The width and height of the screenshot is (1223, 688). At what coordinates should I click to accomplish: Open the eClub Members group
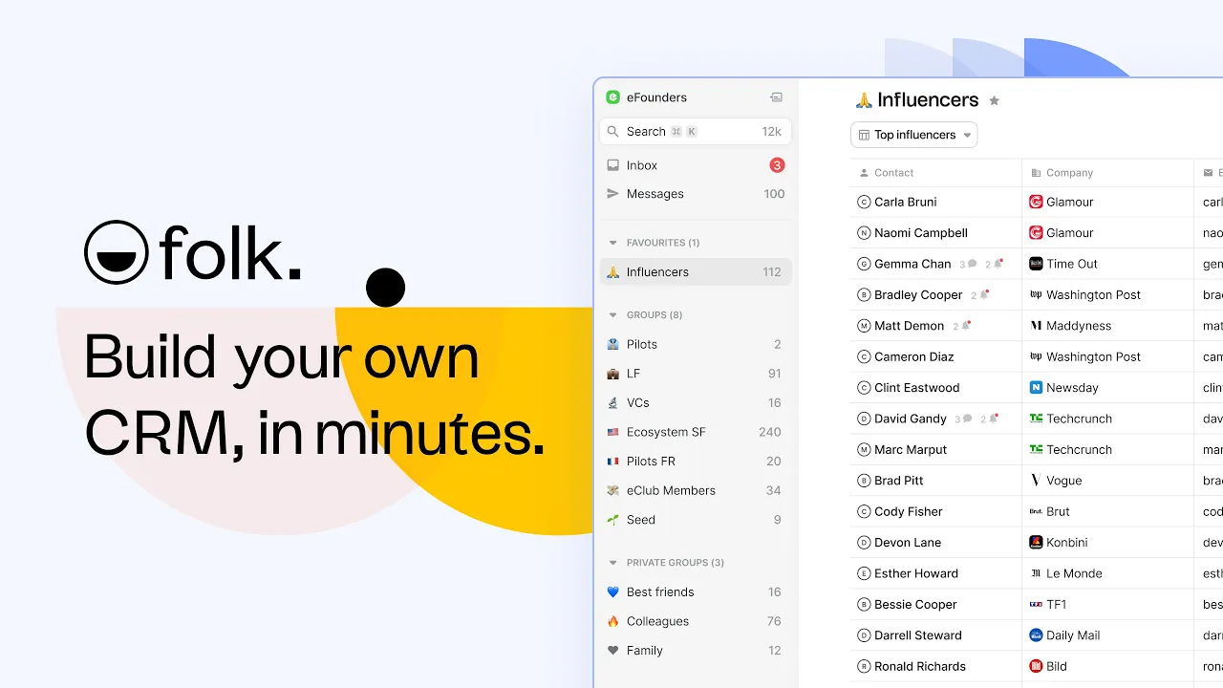696,490
